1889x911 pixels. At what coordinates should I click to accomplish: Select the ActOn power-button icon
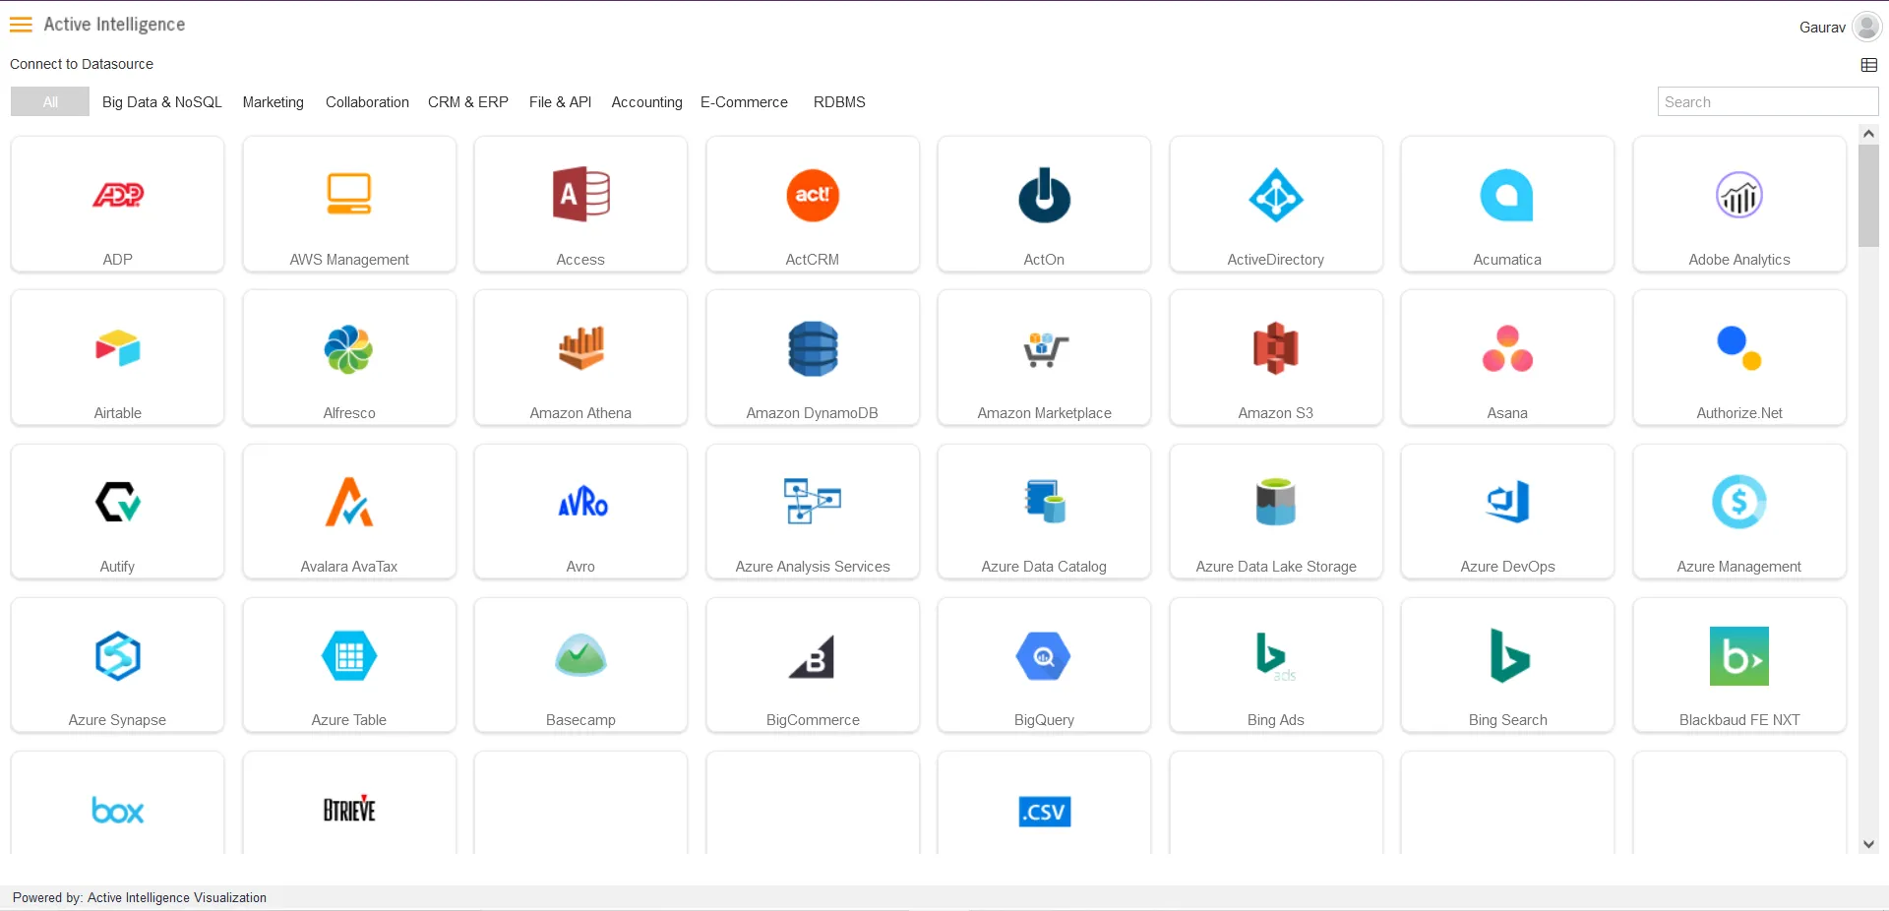1044,195
